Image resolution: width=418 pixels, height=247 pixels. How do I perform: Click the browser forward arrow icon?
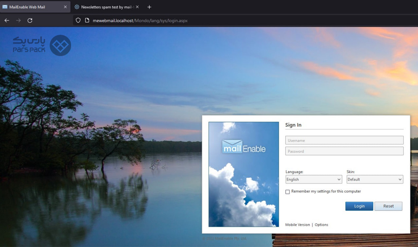pos(19,20)
